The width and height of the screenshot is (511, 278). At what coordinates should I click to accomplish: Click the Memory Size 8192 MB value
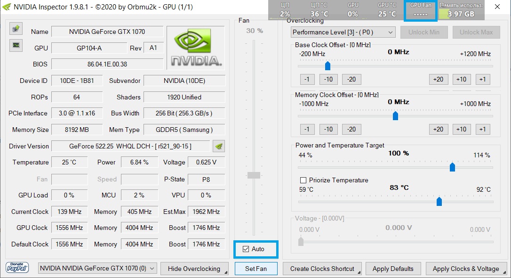(x=77, y=130)
